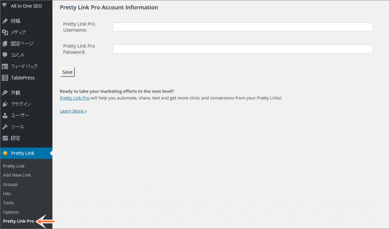Click the 外観 appearance icon
The height and width of the screenshot is (229, 390).
coord(6,93)
